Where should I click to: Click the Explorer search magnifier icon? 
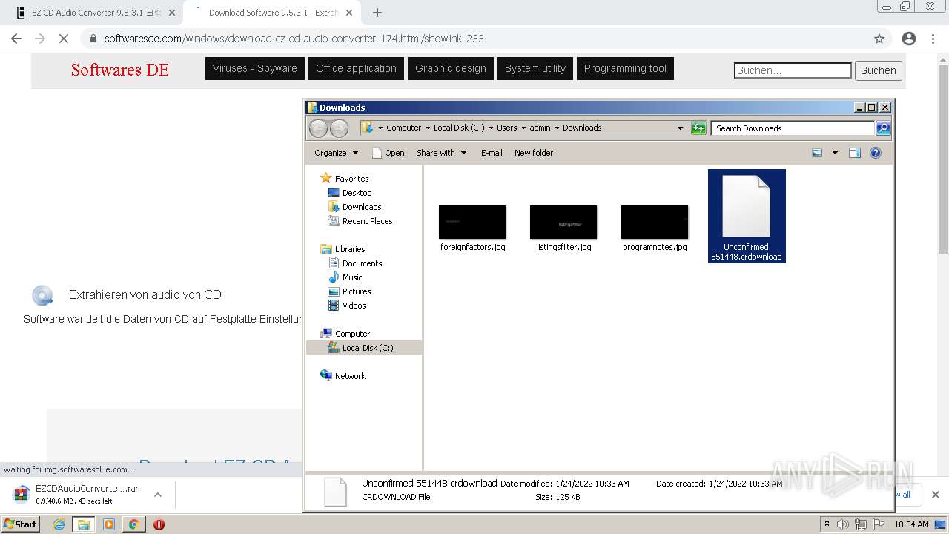(x=883, y=128)
